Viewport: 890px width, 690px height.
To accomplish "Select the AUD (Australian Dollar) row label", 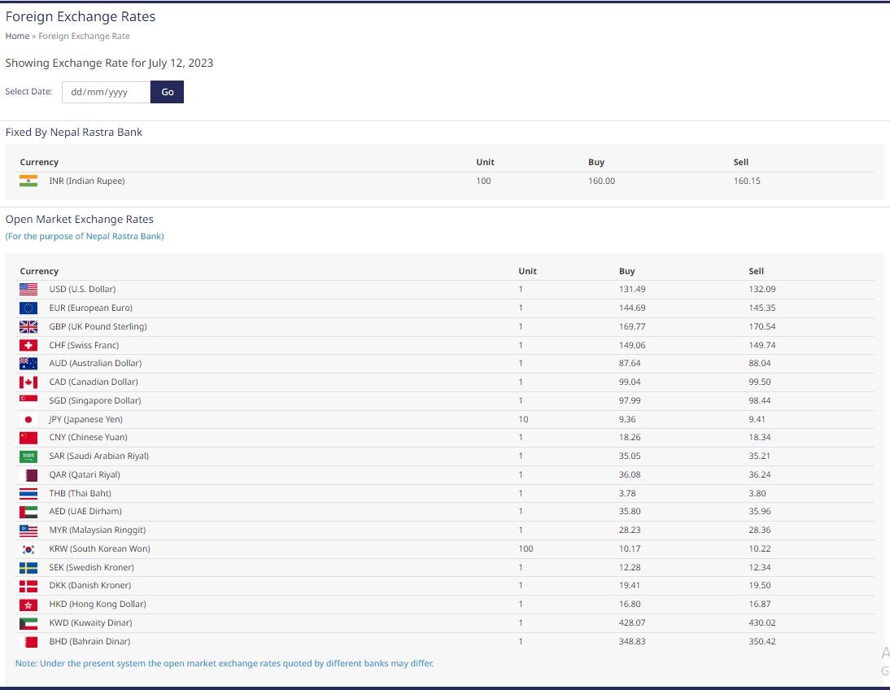I will (94, 363).
